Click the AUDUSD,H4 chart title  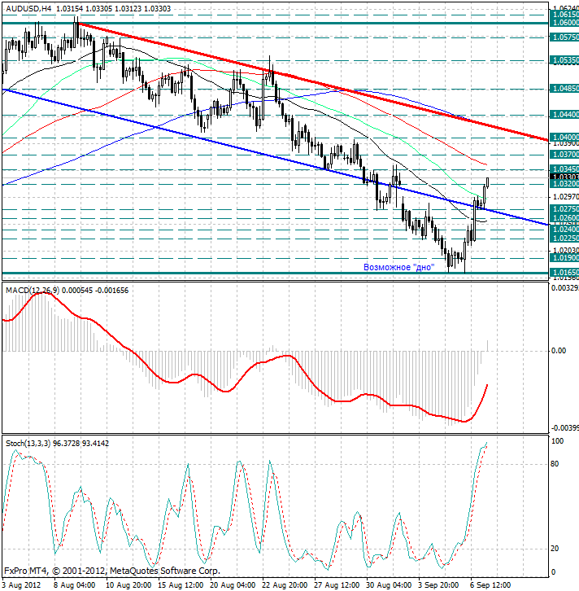click(x=28, y=7)
